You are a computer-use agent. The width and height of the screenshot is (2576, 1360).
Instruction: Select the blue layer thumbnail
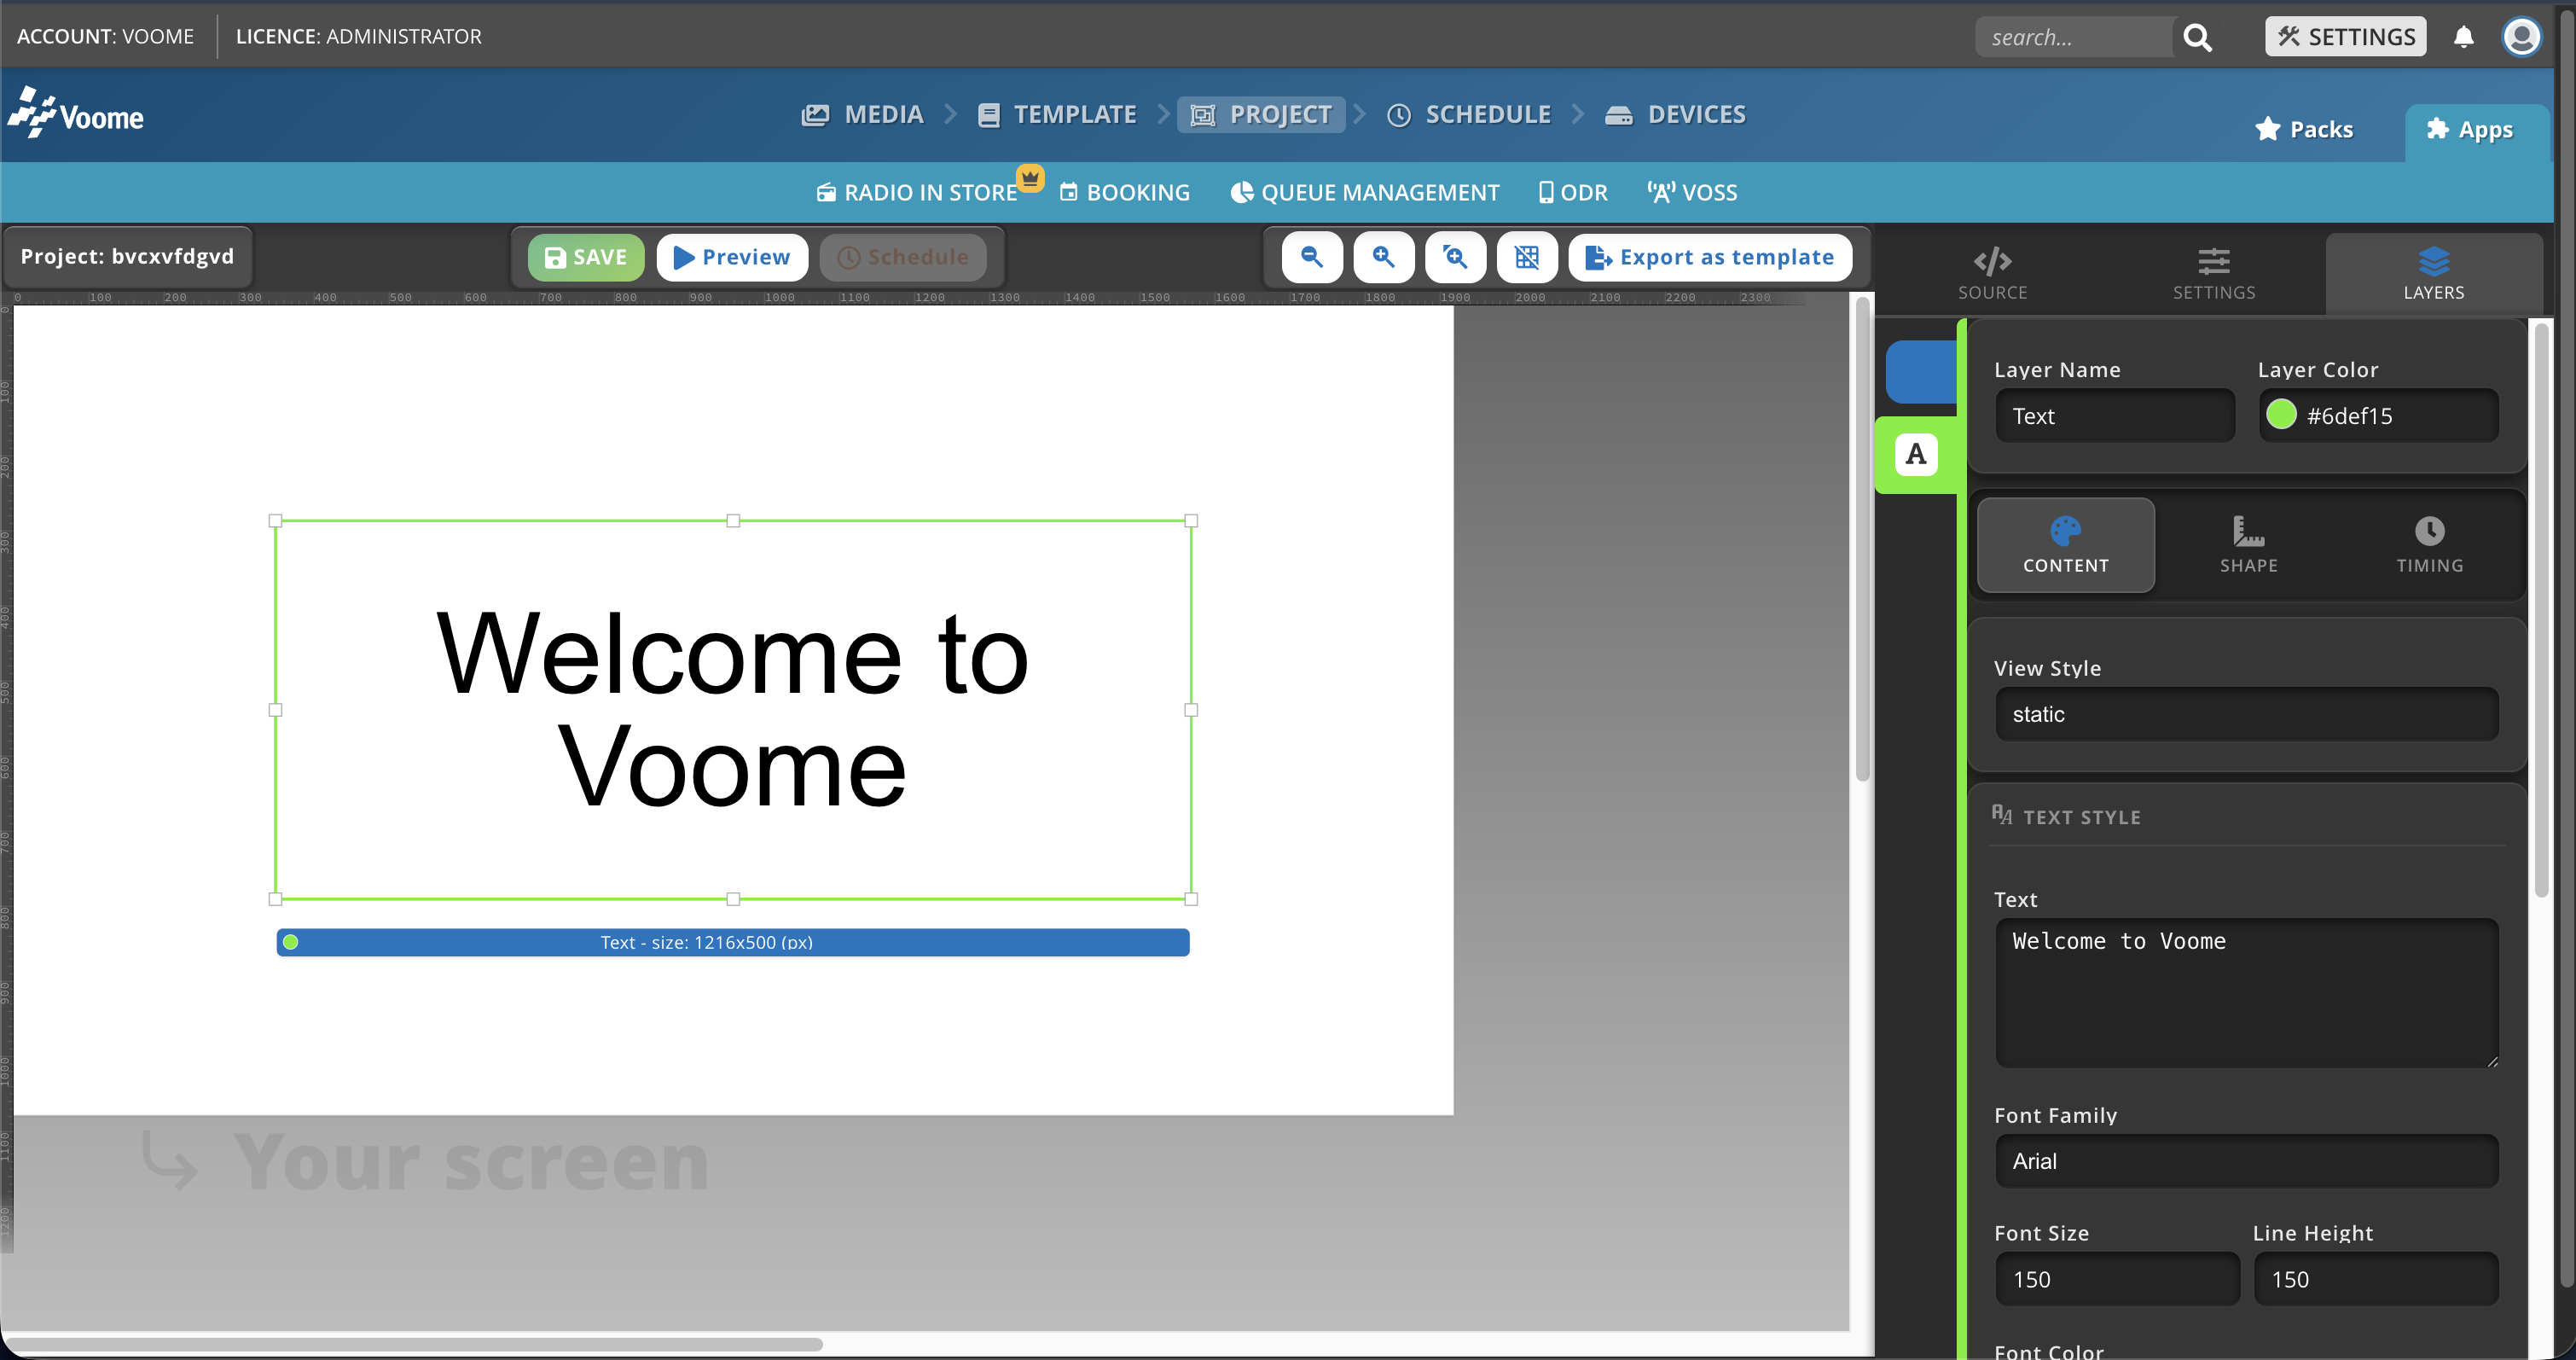(x=1920, y=371)
